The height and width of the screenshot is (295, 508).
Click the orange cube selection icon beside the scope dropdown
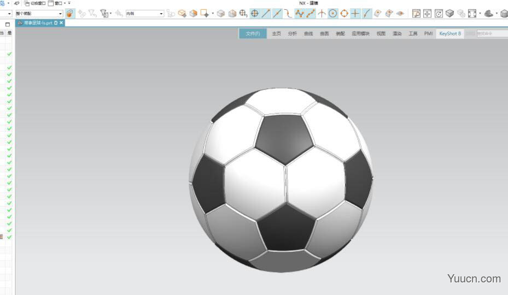(70, 14)
